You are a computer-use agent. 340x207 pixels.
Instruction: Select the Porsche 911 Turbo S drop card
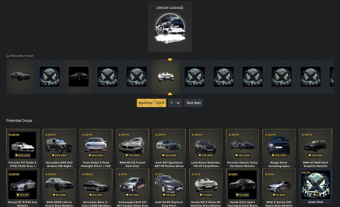pyautogui.click(x=23, y=148)
